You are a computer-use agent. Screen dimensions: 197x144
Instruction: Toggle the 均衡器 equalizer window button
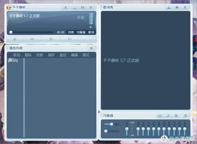[x=81, y=32]
